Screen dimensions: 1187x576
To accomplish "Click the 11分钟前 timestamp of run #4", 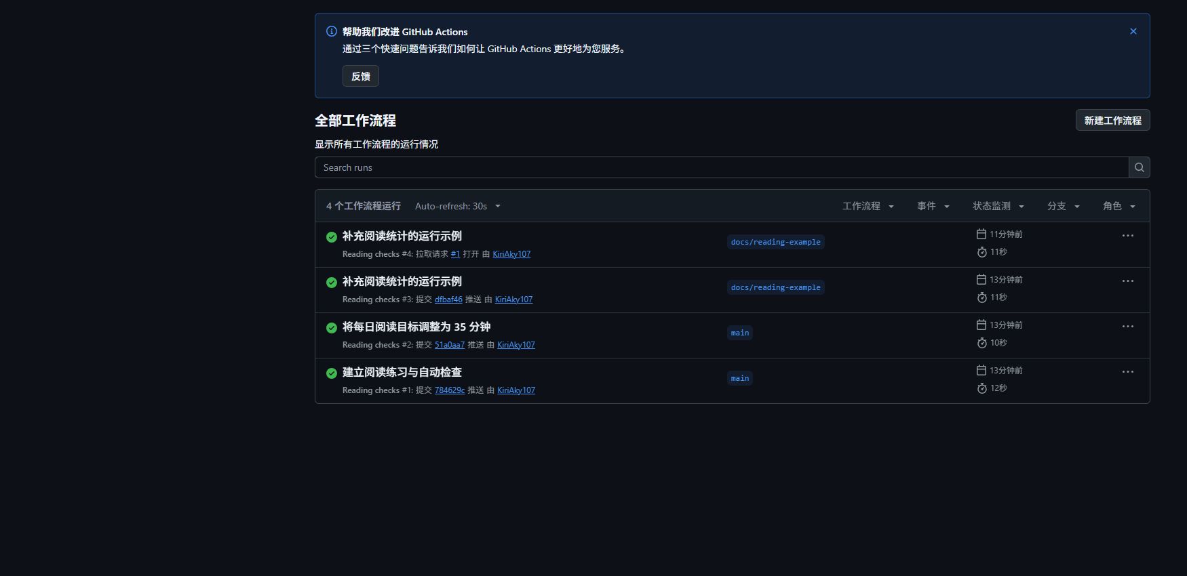I will (1006, 234).
